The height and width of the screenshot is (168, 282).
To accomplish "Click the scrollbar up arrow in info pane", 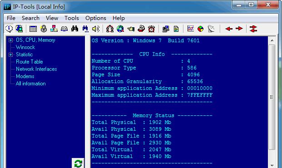I will coord(272,40).
